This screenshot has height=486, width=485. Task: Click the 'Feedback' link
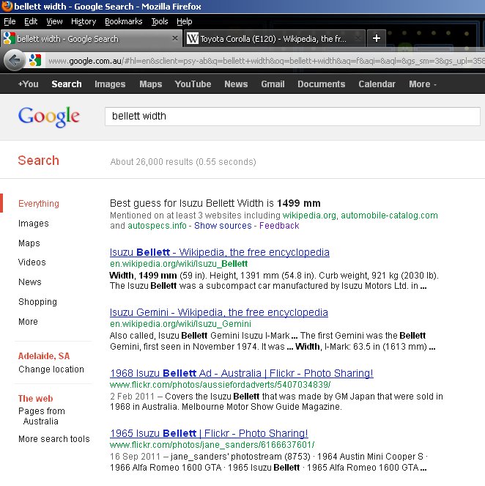(x=279, y=226)
